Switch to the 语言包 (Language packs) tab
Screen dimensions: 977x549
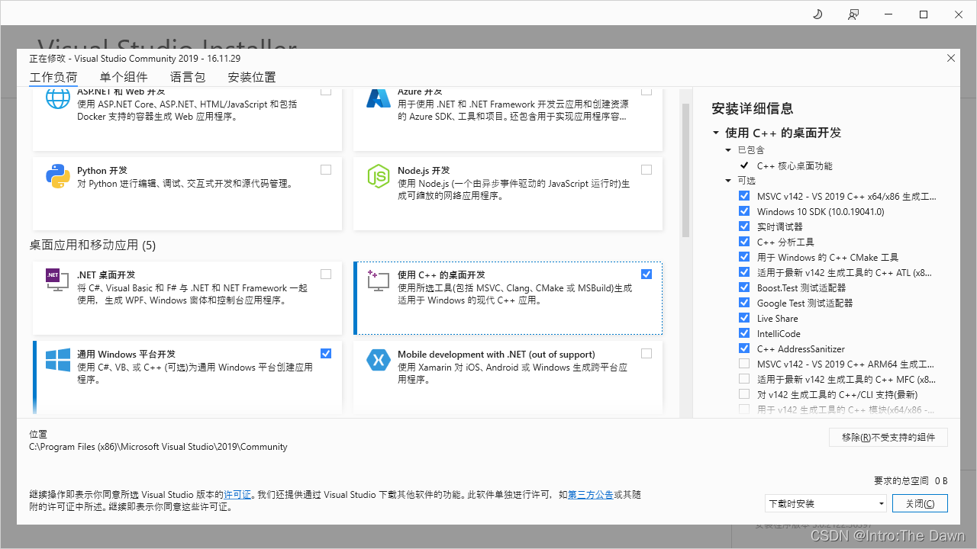pyautogui.click(x=188, y=77)
